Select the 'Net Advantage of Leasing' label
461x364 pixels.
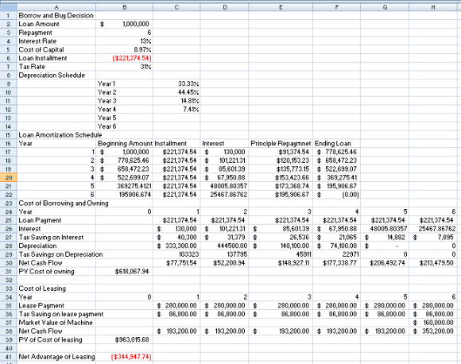pos(56,357)
